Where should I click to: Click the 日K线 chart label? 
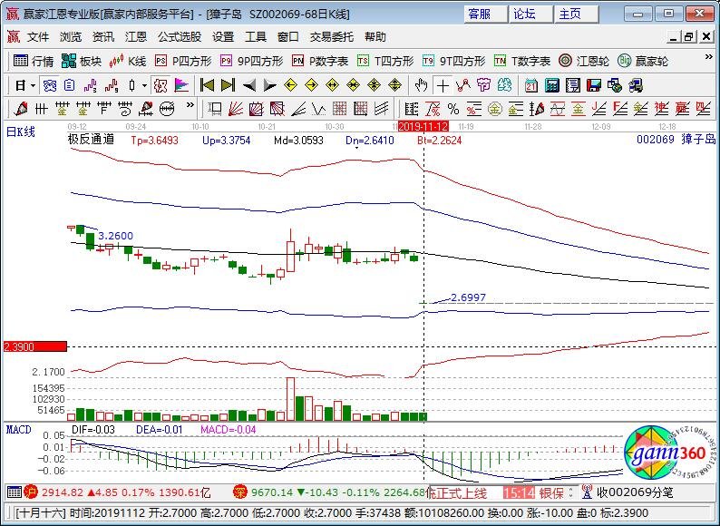pos(20,132)
